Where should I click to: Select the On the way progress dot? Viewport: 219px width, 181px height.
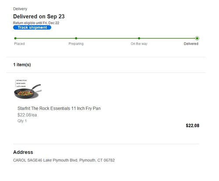tap(139, 38)
